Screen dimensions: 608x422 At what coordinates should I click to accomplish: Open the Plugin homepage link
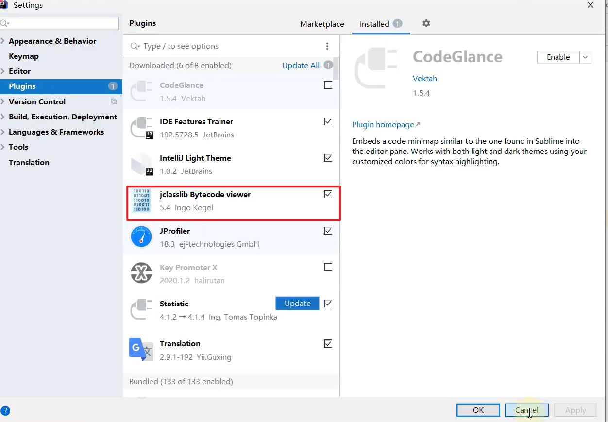tap(386, 125)
